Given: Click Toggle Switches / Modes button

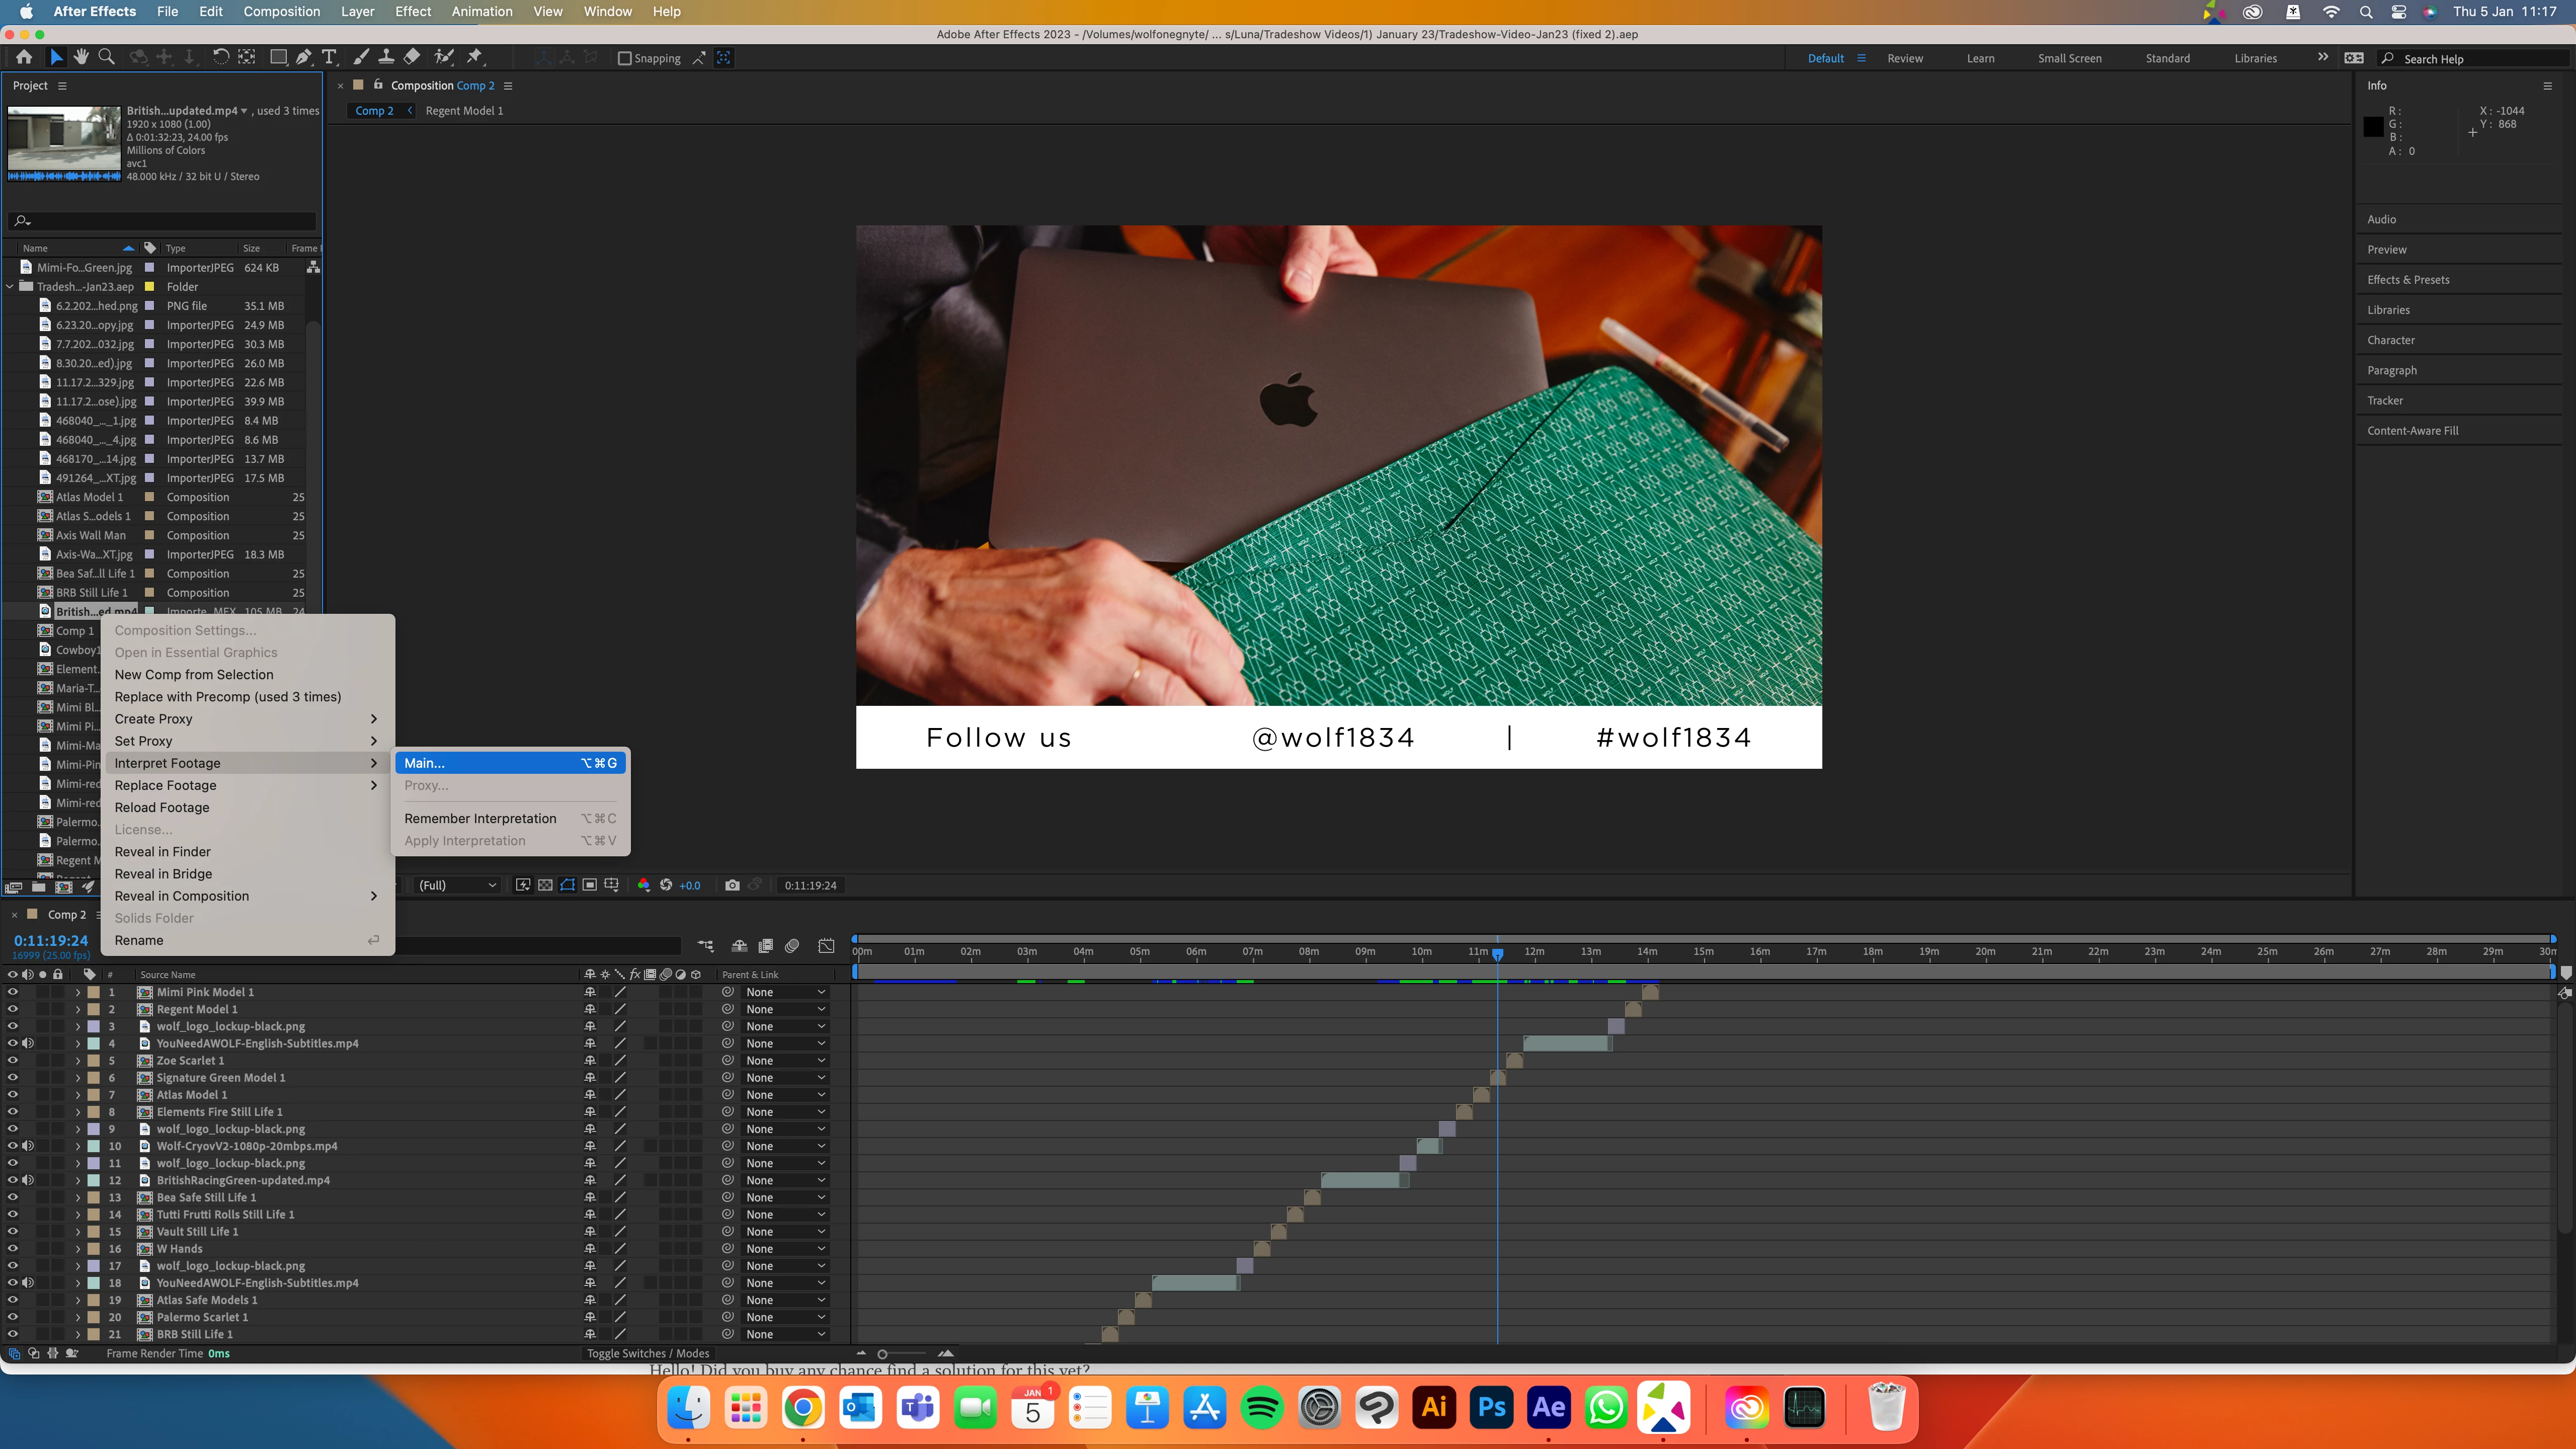Looking at the screenshot, I should 648,1353.
